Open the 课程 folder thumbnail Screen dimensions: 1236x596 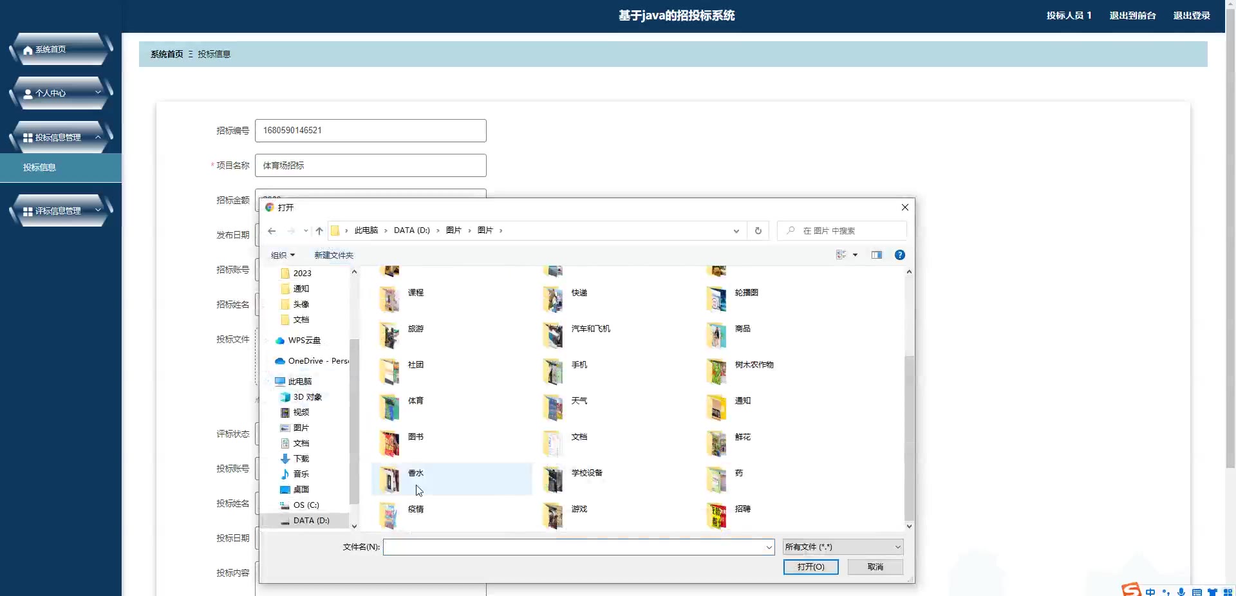tap(389, 299)
